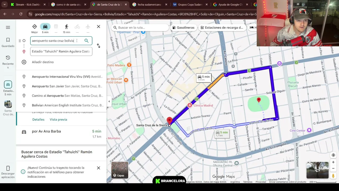Image resolution: width=339 pixels, height=191 pixels.
Task: Select the public transit travel mode
Action: (56, 29)
